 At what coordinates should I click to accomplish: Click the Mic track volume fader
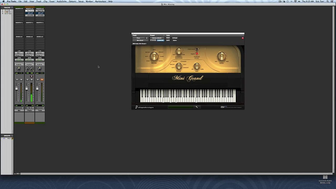tap(16, 88)
